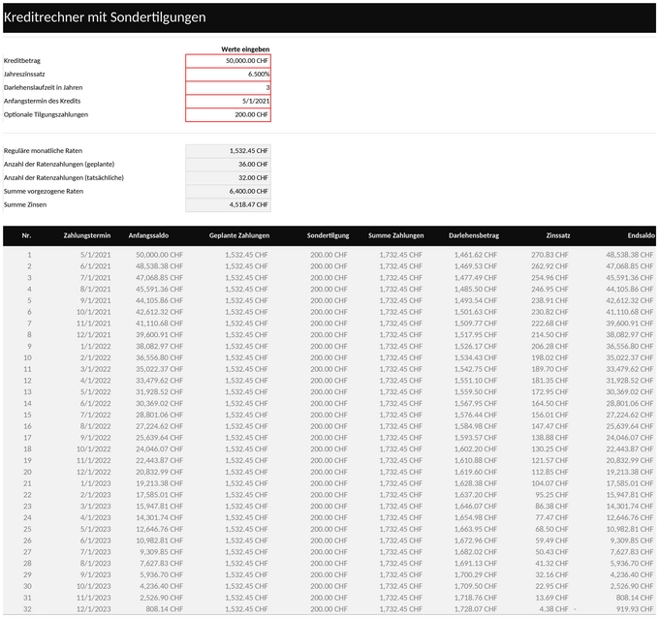Click the Anfangstermin des Kredits field 5/1/2021

click(x=228, y=101)
